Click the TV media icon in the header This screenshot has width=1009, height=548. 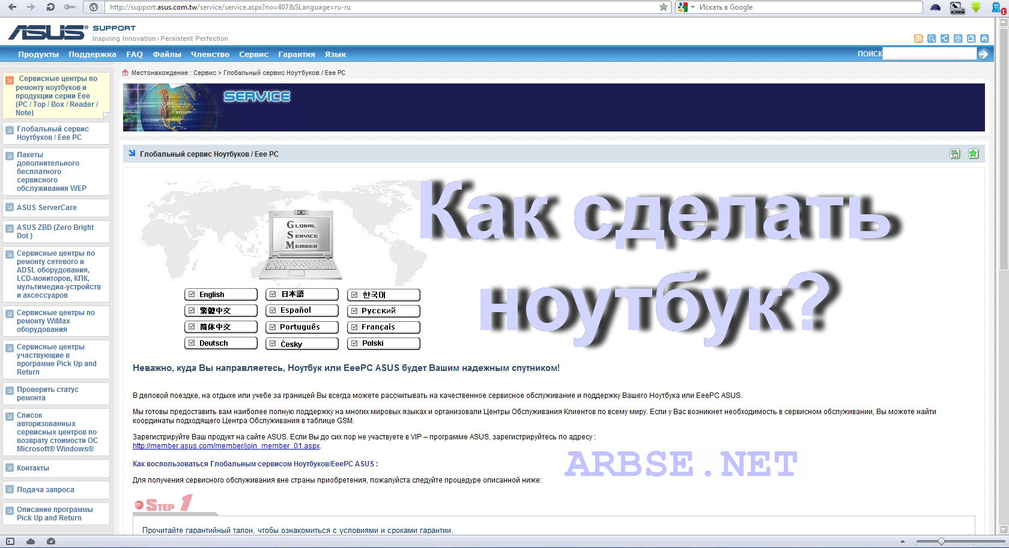coord(971,38)
